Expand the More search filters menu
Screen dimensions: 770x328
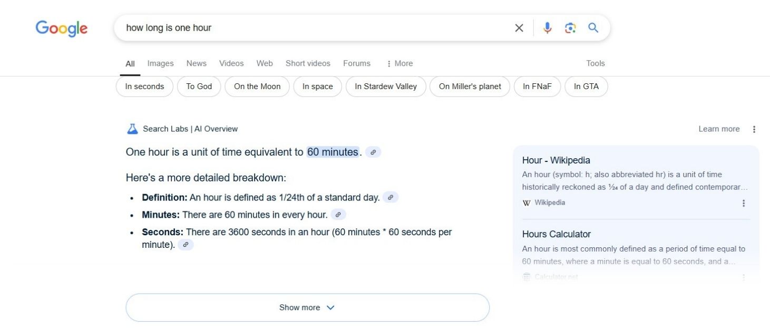[x=399, y=63]
